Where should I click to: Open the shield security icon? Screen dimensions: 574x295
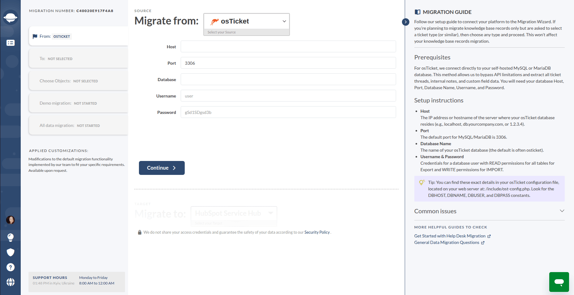[x=11, y=252]
